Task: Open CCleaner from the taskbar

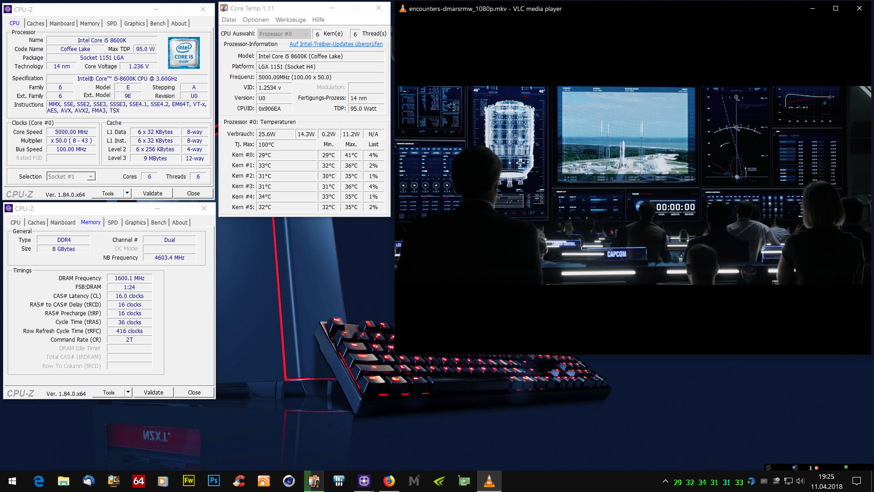Action: [239, 481]
